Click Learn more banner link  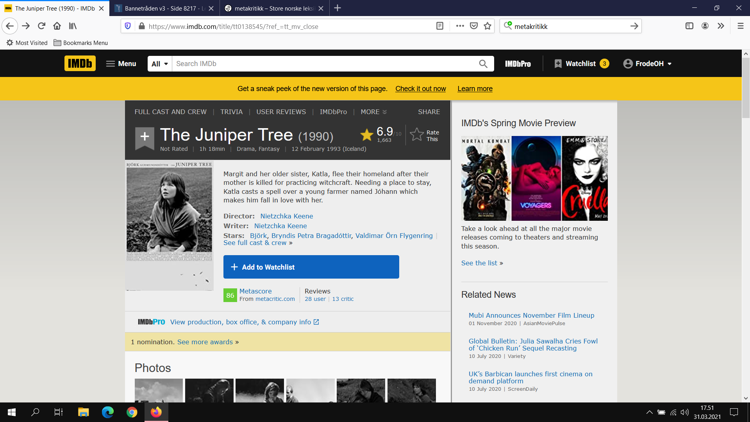(x=475, y=89)
